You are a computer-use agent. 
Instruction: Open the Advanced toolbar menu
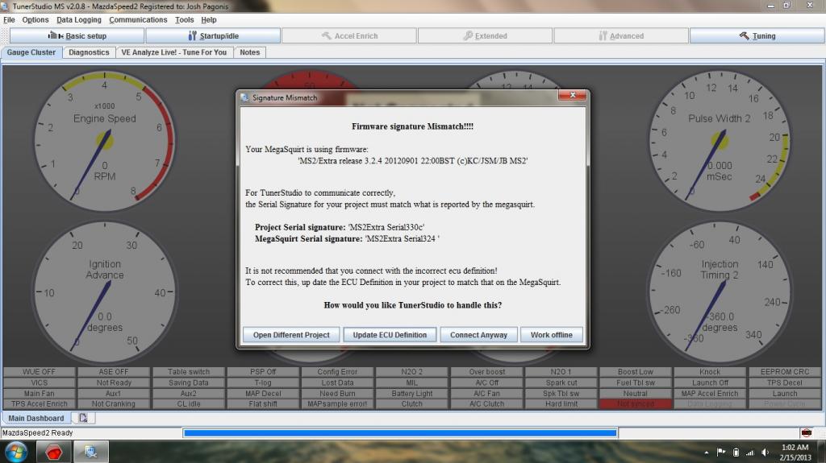coord(621,35)
